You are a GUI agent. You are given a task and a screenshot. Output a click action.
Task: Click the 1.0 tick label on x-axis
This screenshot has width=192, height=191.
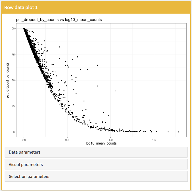[x=110, y=140]
